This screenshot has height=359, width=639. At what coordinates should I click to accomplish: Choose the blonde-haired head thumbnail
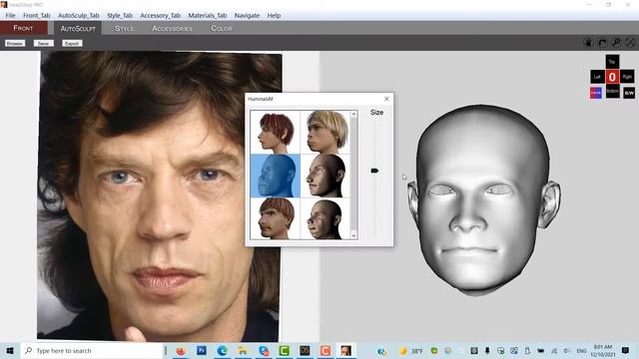tap(325, 133)
